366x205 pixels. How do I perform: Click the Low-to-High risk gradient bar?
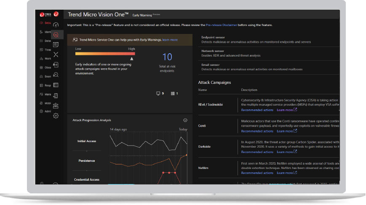pyautogui.click(x=105, y=54)
